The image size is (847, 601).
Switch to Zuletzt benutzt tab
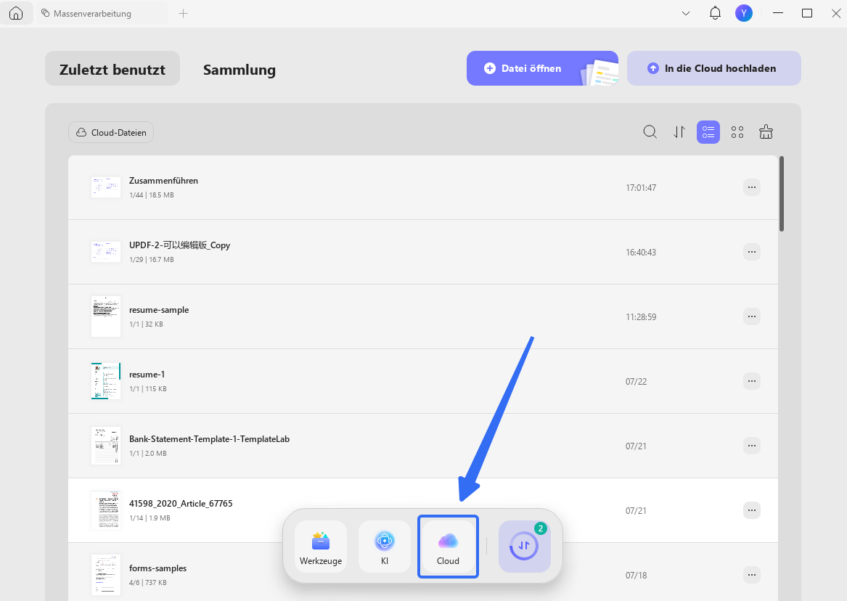coord(112,68)
